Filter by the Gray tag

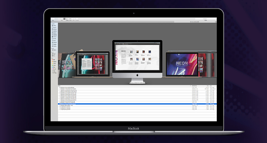coord(54,71)
